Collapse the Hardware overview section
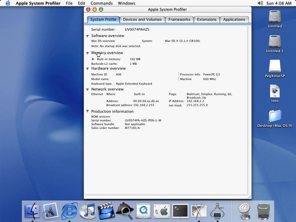 87,69
